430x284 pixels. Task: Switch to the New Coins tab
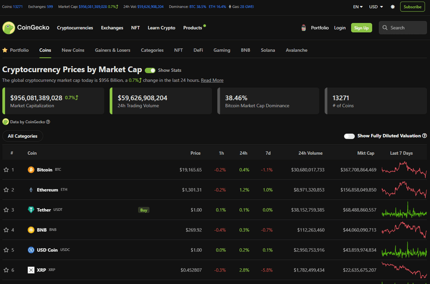click(x=73, y=50)
